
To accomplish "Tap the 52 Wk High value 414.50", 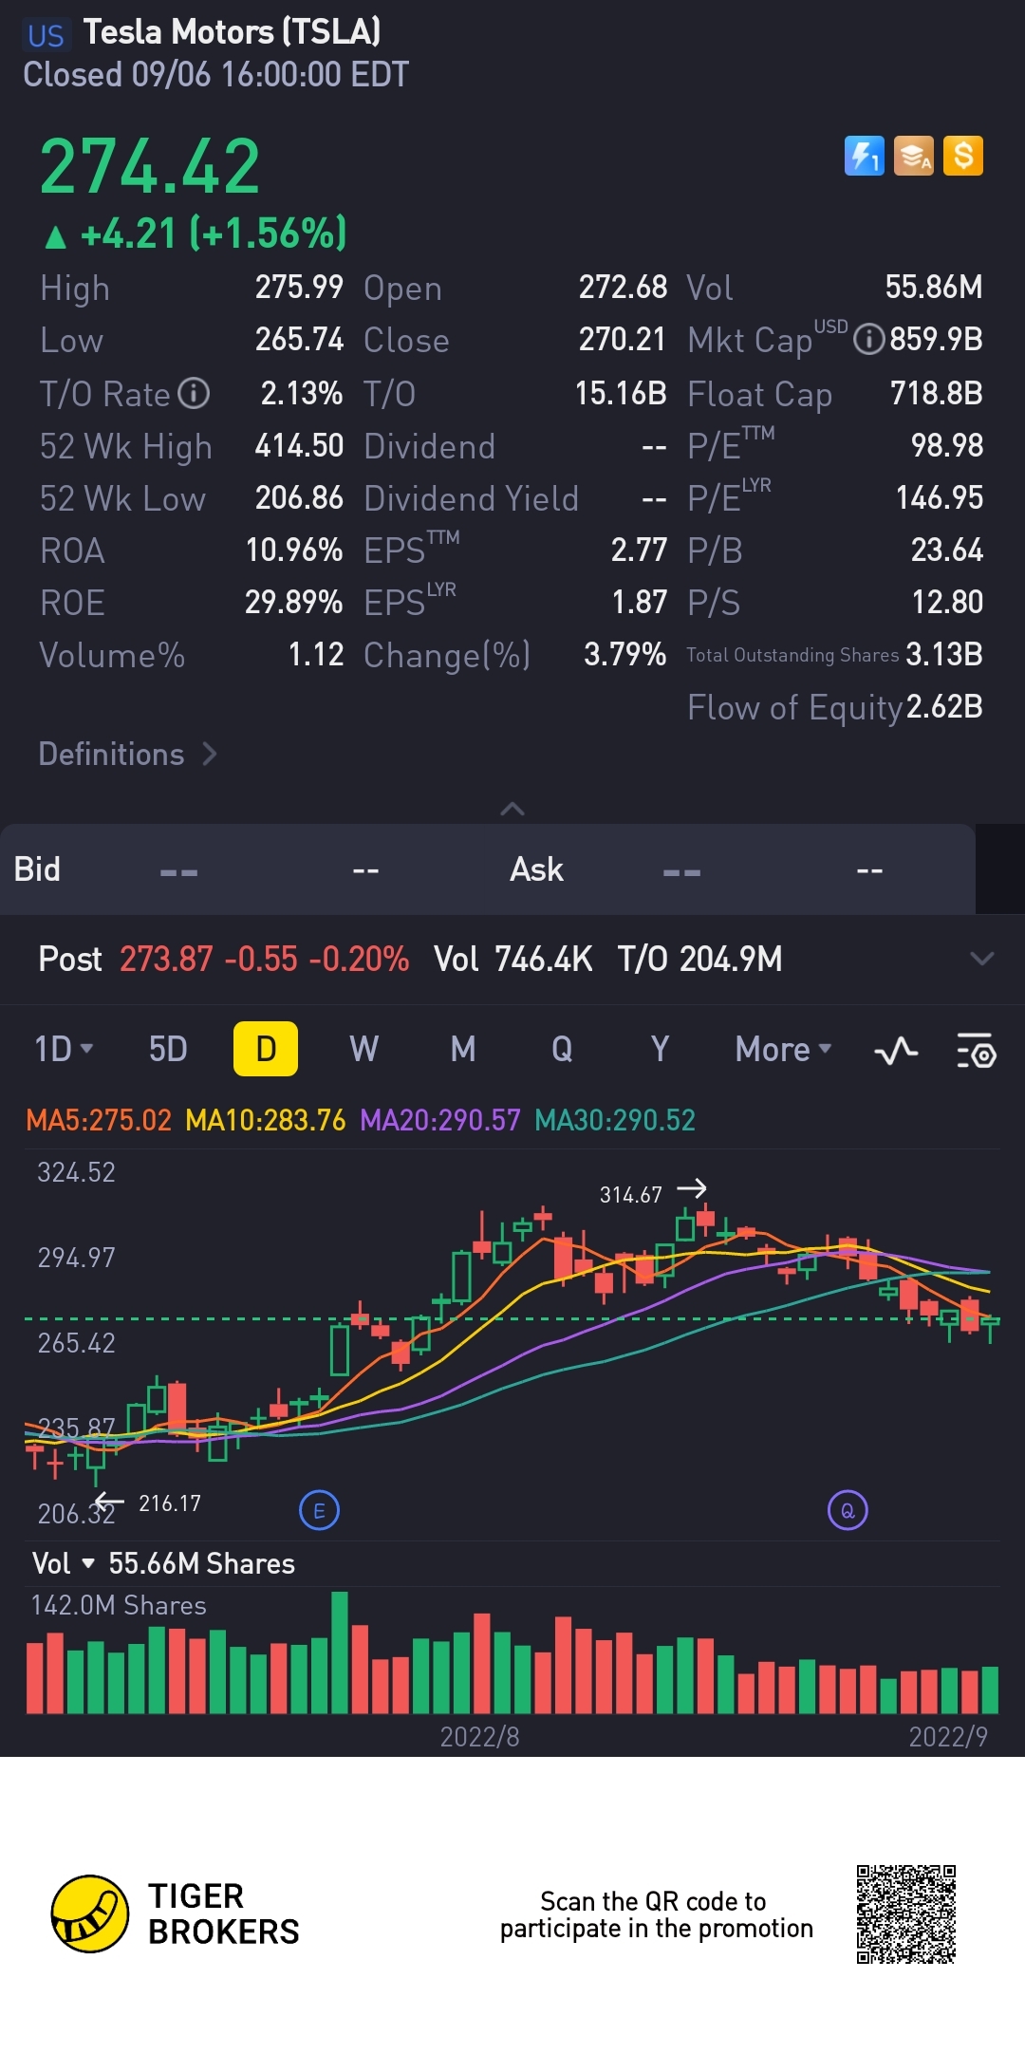I will coord(299,445).
